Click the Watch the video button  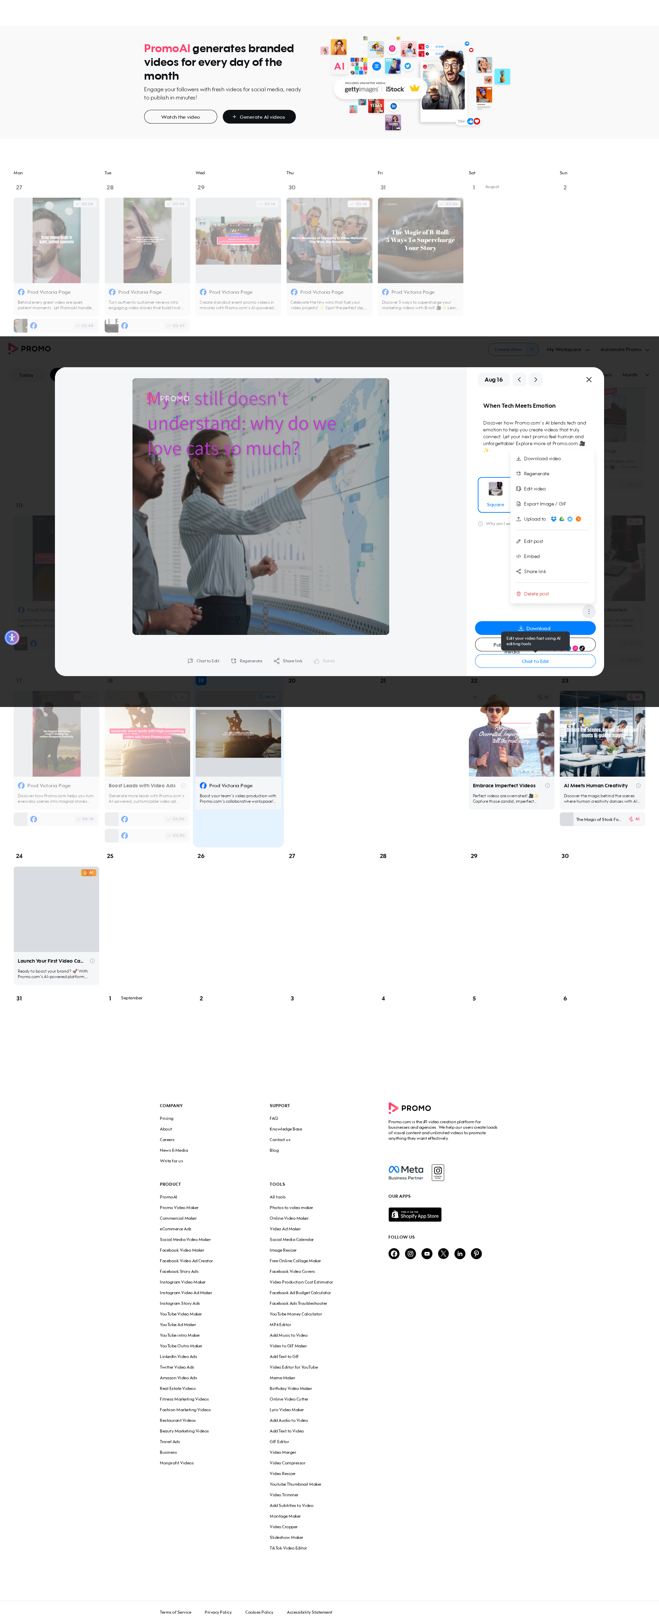(x=180, y=117)
